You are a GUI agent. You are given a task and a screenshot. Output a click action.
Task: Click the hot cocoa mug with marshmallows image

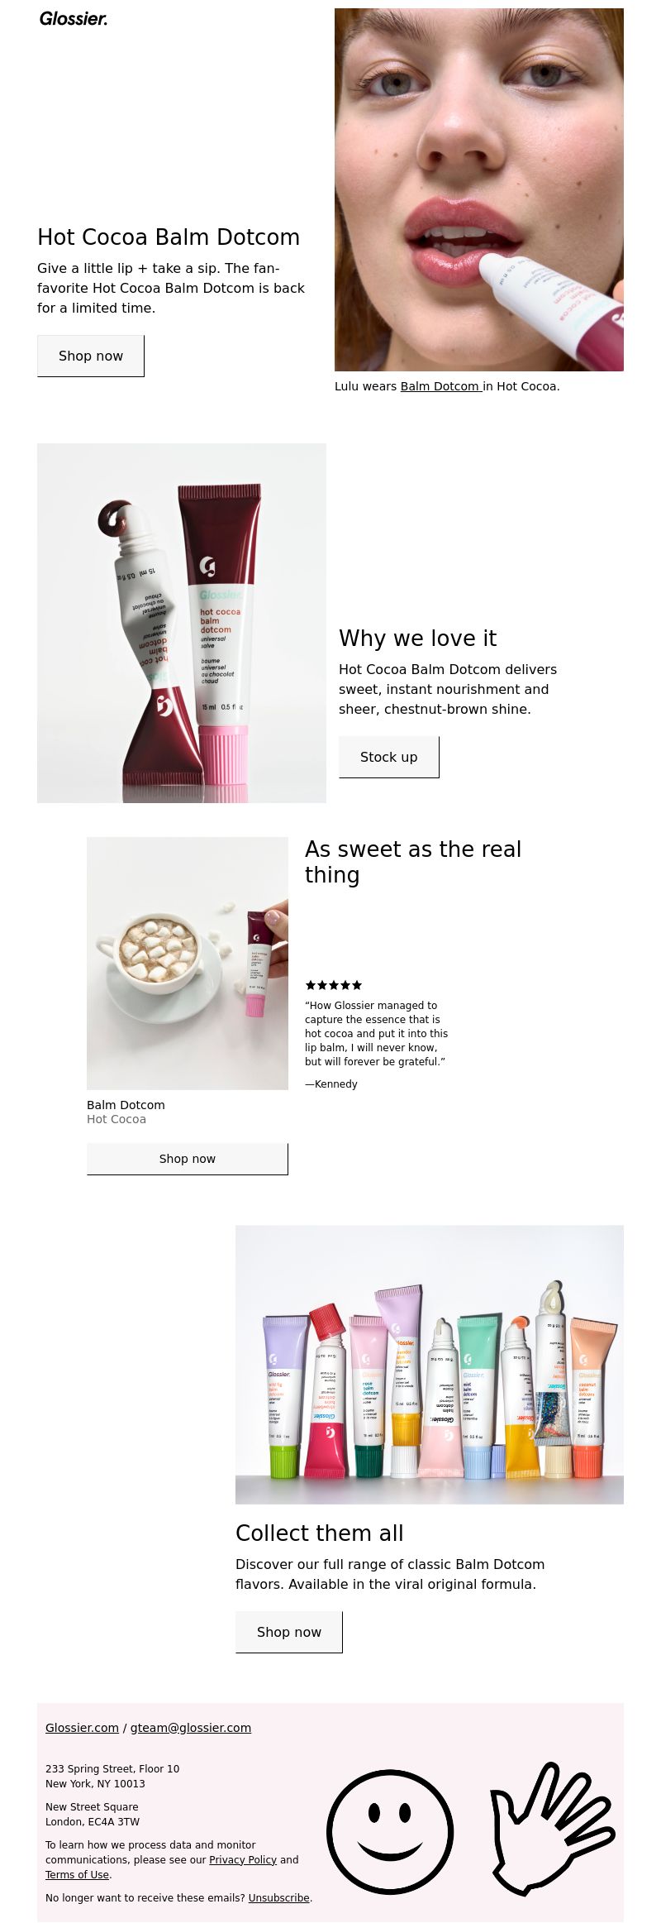[188, 963]
